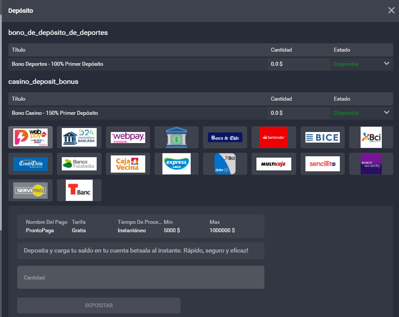Choose Banco Security payment method
The image size is (399, 317).
click(371, 164)
